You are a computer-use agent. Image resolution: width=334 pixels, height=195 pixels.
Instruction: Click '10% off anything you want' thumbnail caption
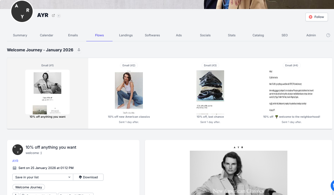(48, 117)
